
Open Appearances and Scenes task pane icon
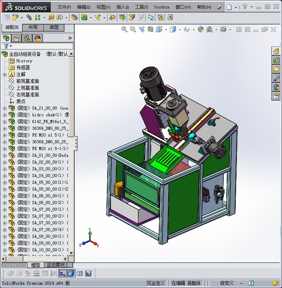point(276,87)
